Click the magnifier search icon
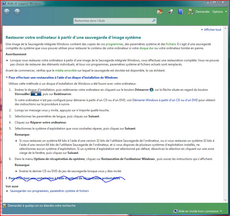Image resolution: width=230 pixels, height=216 pixels. pyautogui.click(x=154, y=21)
